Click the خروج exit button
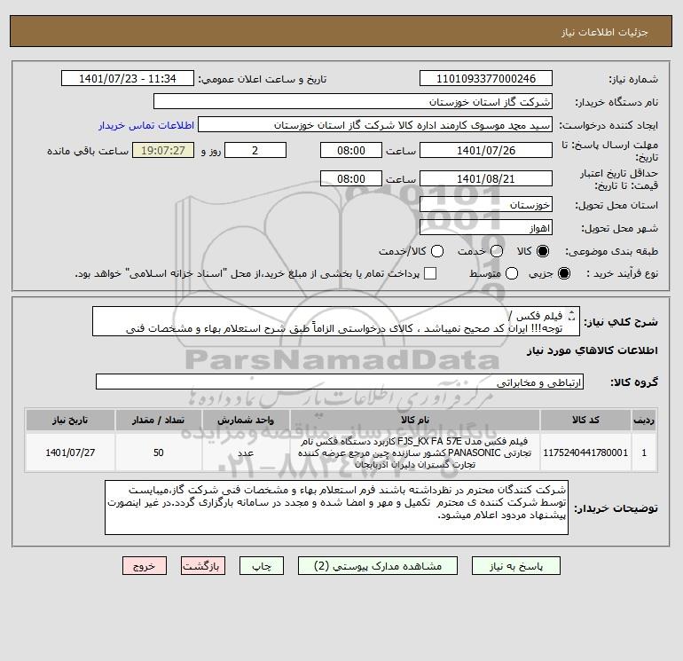This screenshot has height=661, width=683. 145,566
